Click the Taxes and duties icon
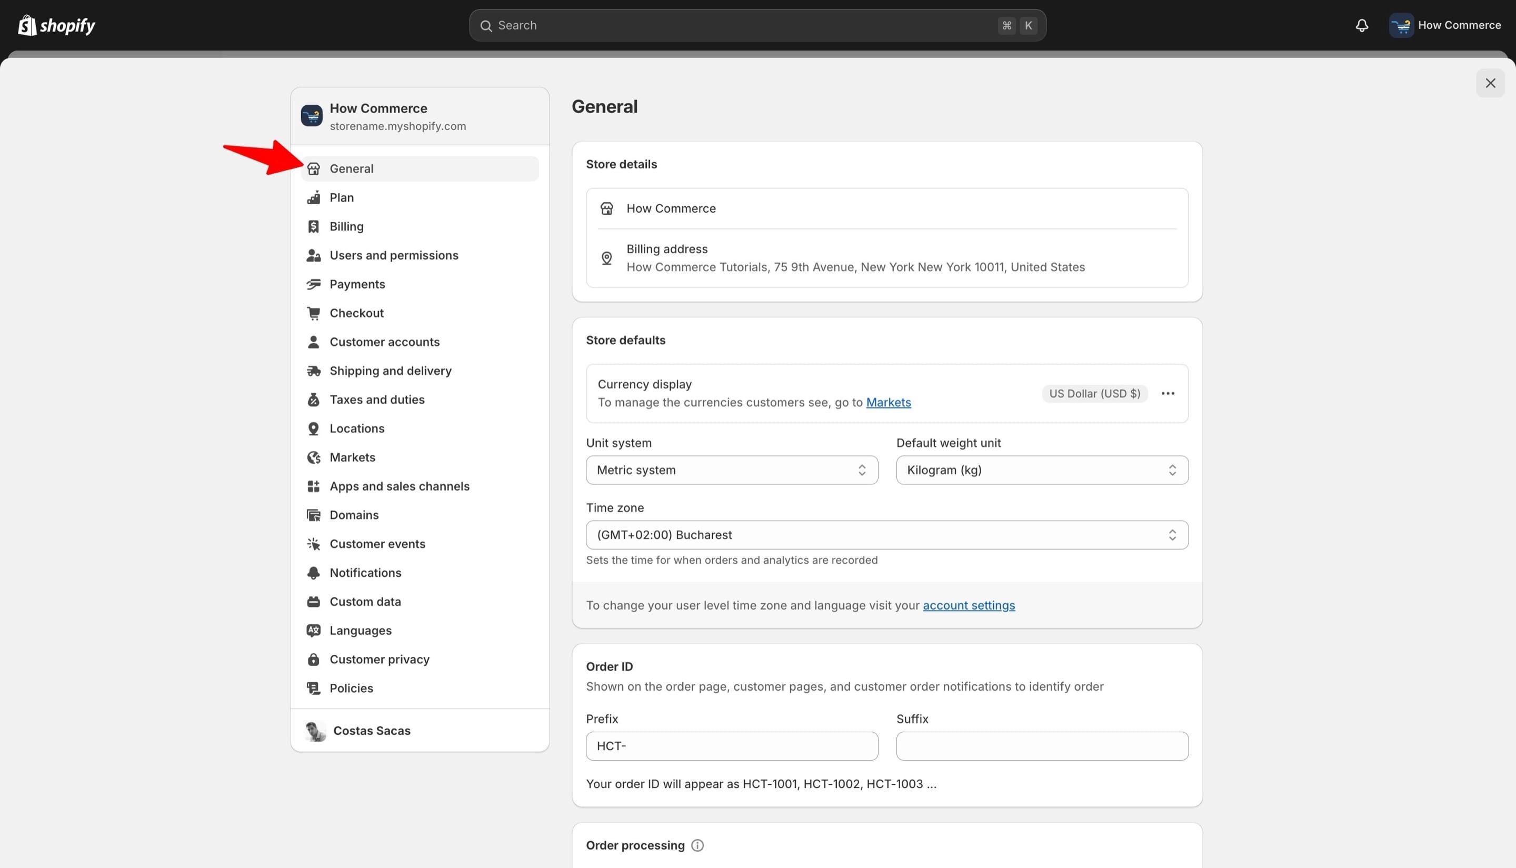The image size is (1516, 868). 314,400
